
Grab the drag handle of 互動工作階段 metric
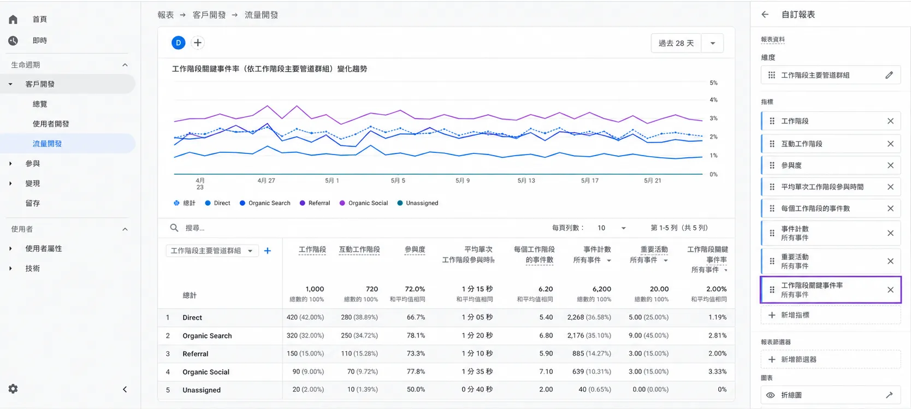tap(772, 144)
